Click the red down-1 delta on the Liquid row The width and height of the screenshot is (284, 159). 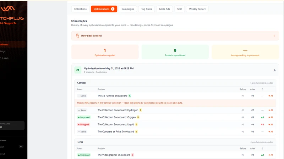(x=262, y=125)
